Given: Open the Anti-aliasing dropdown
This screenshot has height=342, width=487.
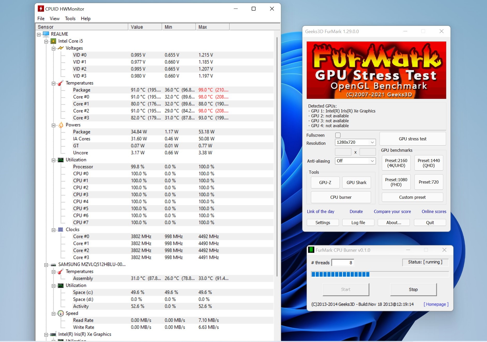Looking at the screenshot, I should coord(355,161).
